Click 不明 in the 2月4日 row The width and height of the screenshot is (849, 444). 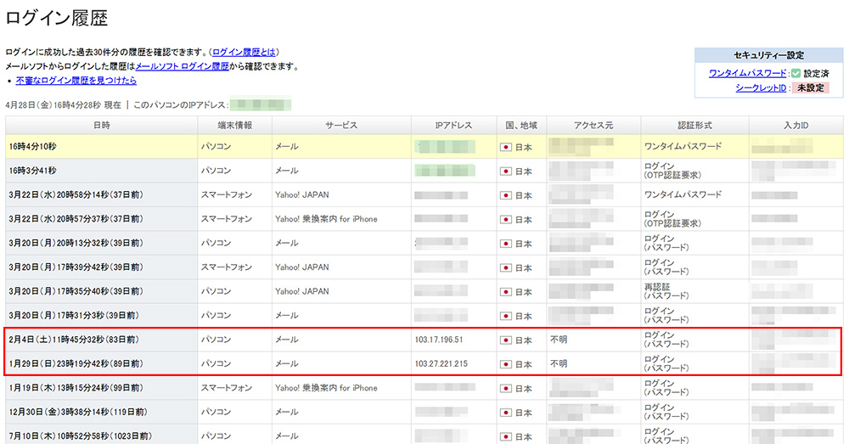click(559, 340)
